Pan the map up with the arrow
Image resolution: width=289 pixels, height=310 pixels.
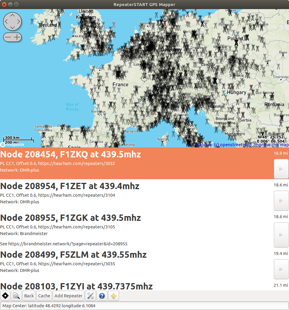tap(12, 15)
